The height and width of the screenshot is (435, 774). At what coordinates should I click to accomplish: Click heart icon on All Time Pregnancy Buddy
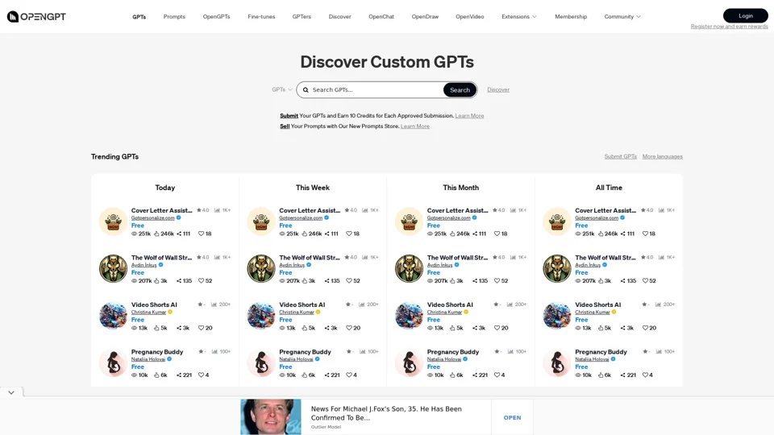click(645, 375)
